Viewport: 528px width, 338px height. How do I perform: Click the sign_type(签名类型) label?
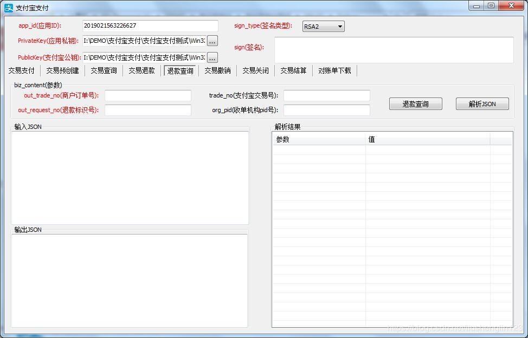pos(263,26)
